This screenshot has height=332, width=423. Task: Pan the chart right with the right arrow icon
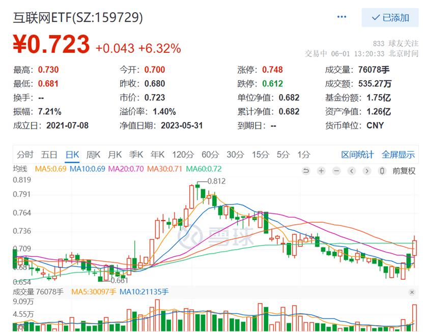click(x=366, y=171)
